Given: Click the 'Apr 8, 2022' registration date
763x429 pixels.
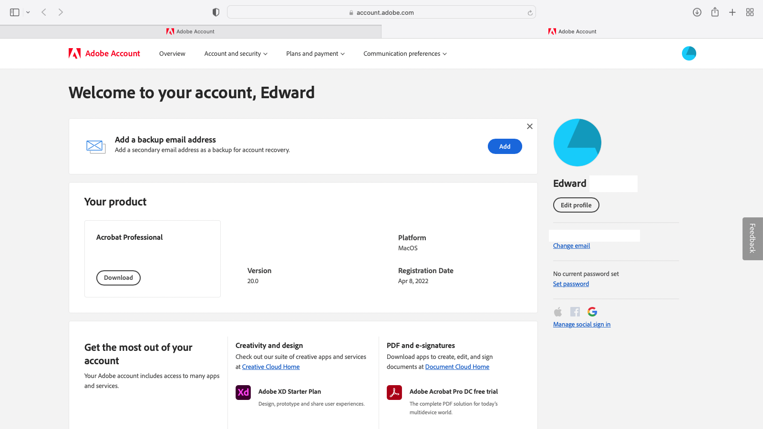Looking at the screenshot, I should tap(413, 281).
